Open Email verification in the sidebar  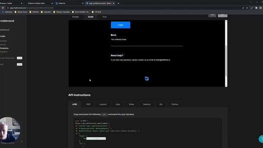(7, 58)
